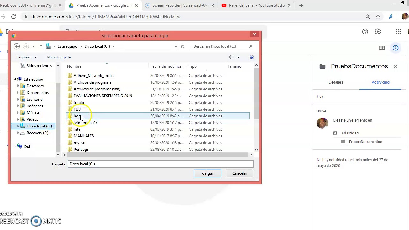Image resolution: width=409 pixels, height=230 pixels.
Task: Close the PruebaDocumentos details panel
Action: tap(396, 66)
